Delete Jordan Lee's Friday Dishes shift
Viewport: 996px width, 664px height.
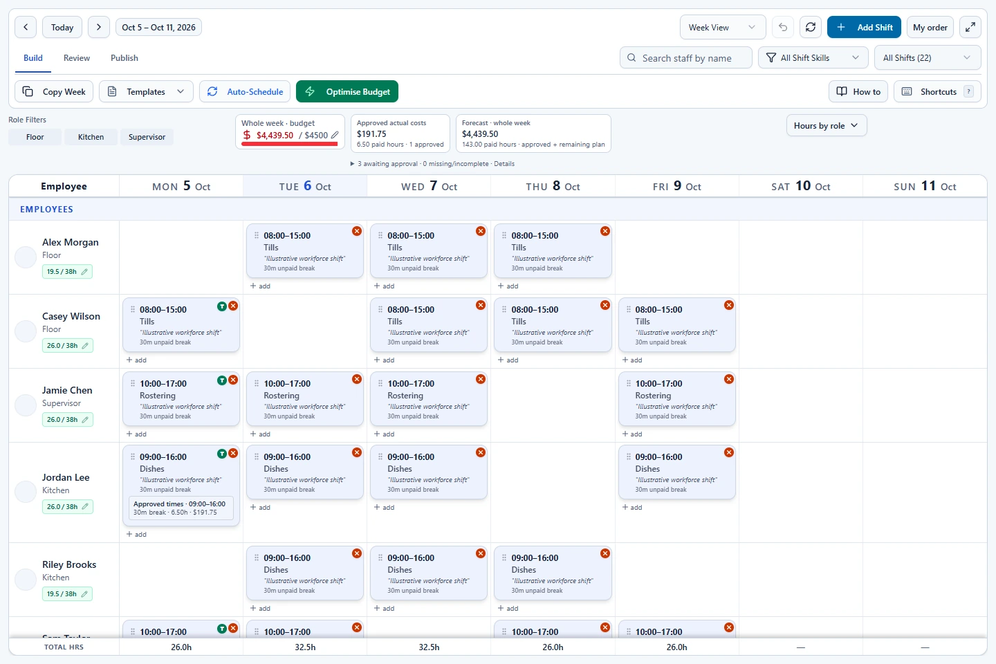[729, 452]
